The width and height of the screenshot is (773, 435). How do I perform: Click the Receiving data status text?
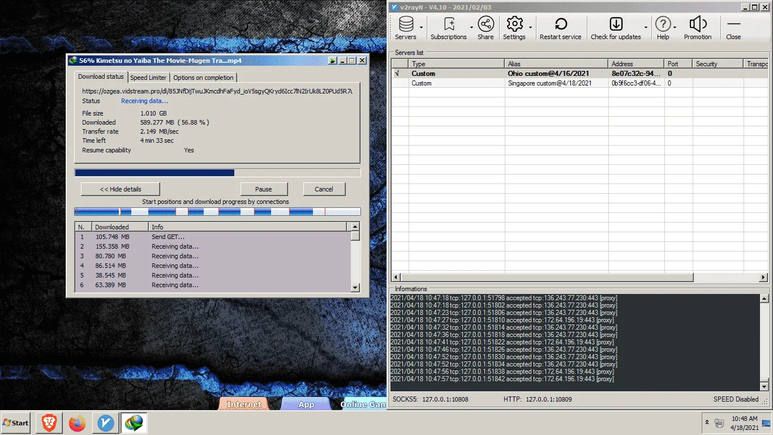point(144,101)
